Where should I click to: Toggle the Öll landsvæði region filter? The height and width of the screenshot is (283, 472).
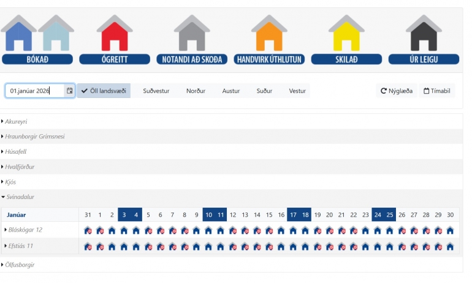(104, 91)
